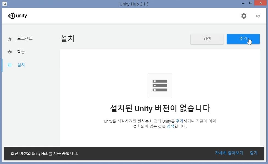This screenshot has height=164, width=268.
Task: Open the sy account menu
Action: point(258,16)
